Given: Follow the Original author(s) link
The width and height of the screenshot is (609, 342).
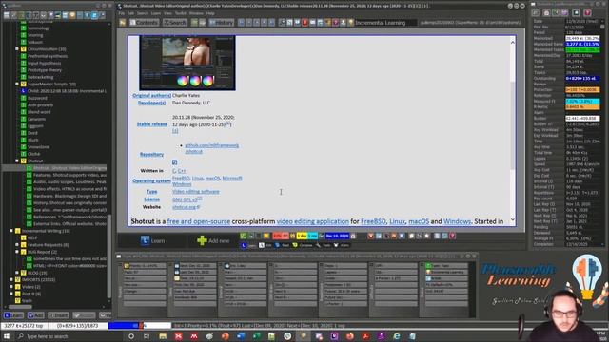Looking at the screenshot, I should 152,95.
